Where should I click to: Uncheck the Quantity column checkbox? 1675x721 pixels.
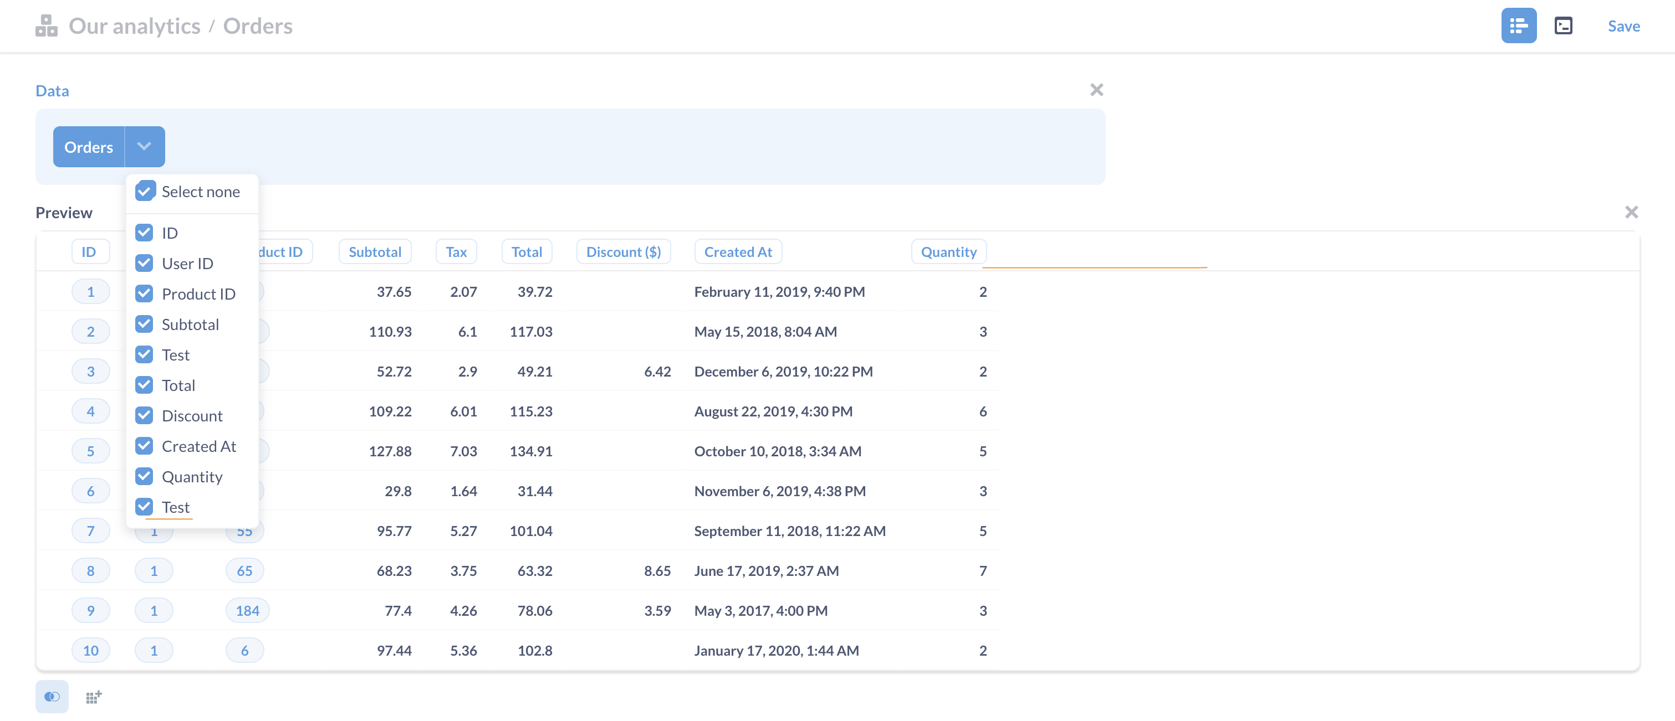[x=144, y=476]
